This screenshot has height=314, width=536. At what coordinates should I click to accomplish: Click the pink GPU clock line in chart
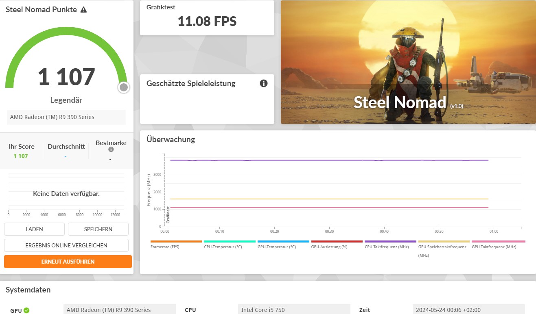click(329, 208)
